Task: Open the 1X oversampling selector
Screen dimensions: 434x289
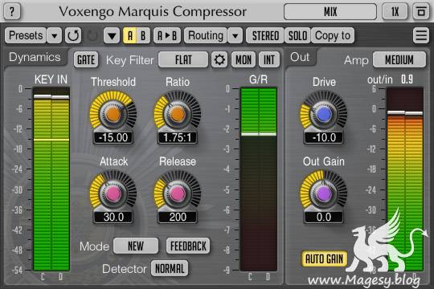Action: coord(395,11)
